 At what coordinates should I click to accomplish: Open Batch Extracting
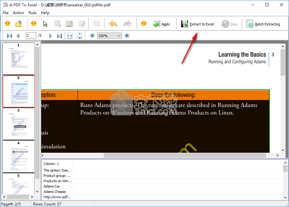(263, 24)
